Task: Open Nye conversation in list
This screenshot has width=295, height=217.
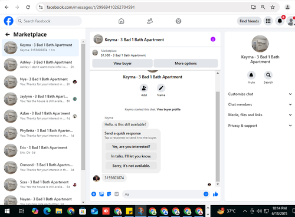Action: pos(40,81)
